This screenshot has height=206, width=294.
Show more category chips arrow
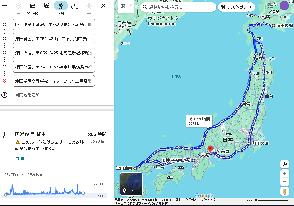250,7
